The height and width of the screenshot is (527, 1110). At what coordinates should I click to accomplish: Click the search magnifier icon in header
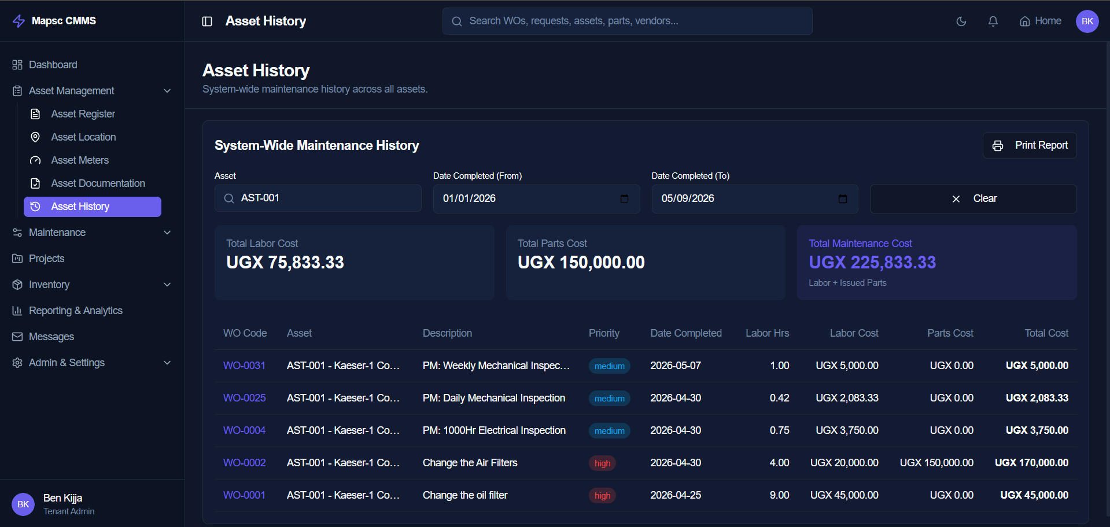pos(457,21)
